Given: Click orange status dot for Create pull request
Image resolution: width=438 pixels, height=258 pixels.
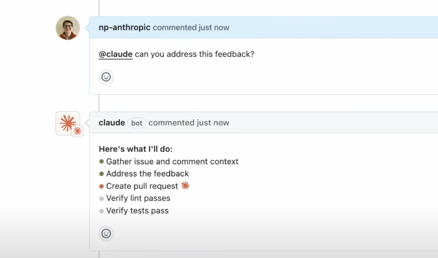Looking at the screenshot, I should pyautogui.click(x=102, y=186).
